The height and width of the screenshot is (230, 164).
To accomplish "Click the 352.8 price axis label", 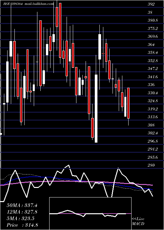I will coord(153,61).
